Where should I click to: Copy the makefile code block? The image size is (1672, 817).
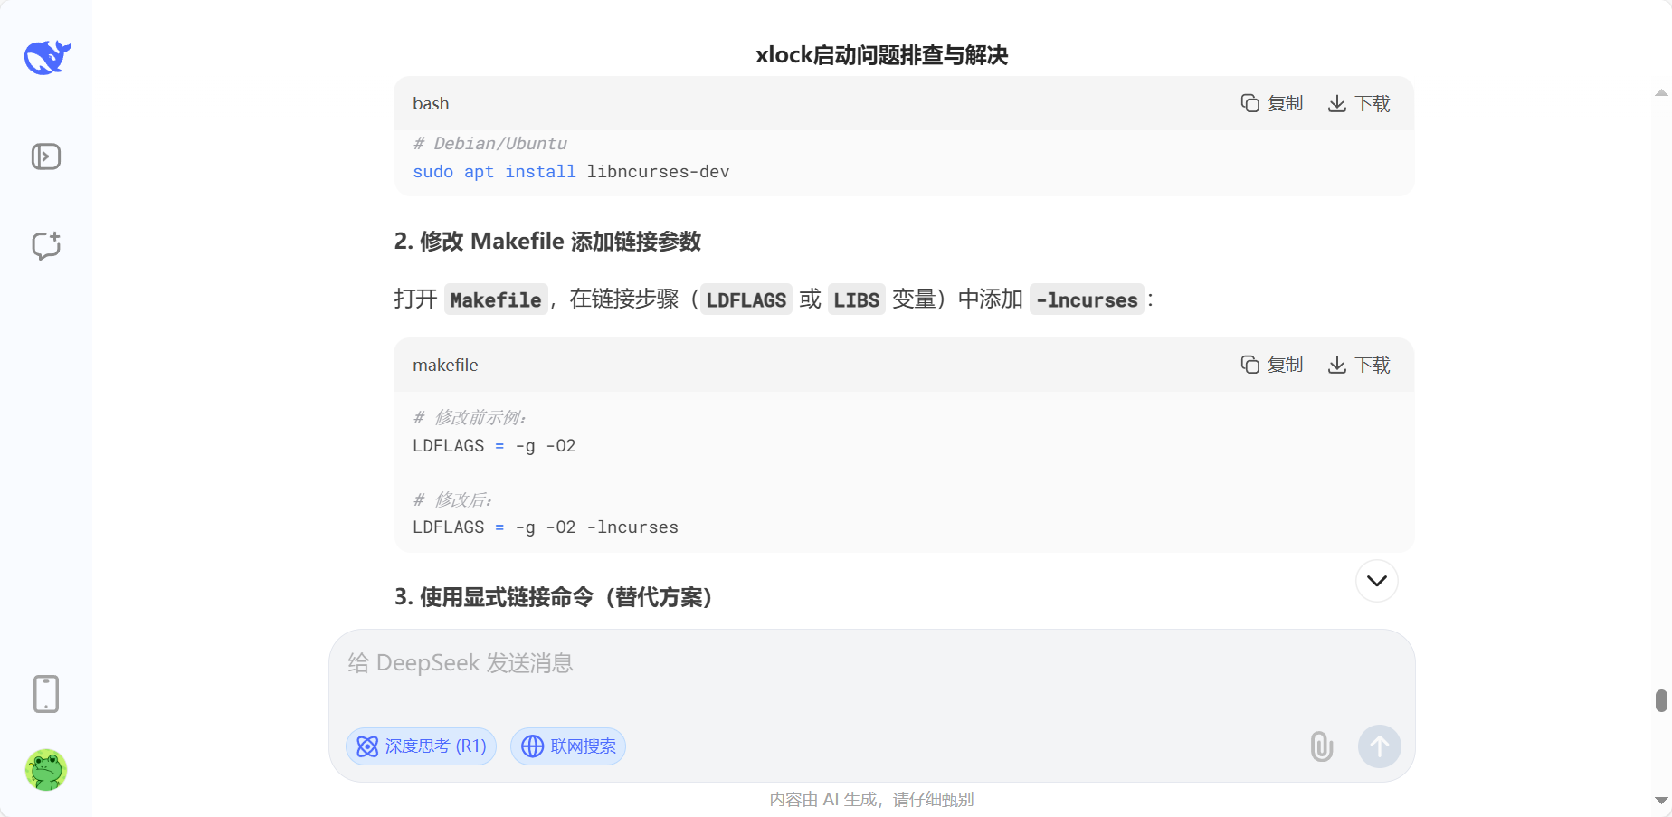click(x=1271, y=365)
